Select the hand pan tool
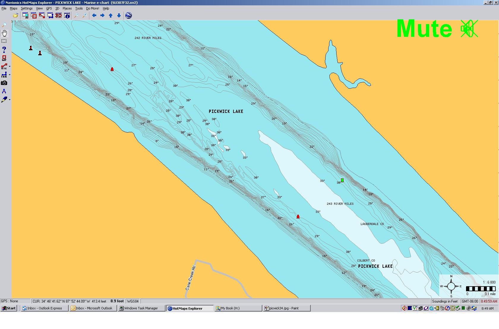 (x=4, y=33)
